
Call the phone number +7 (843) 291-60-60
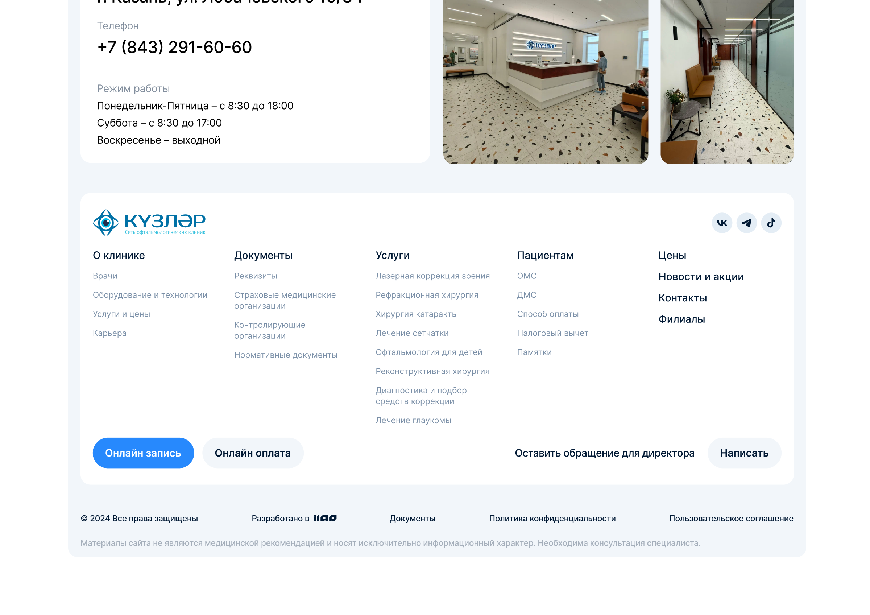coord(174,48)
